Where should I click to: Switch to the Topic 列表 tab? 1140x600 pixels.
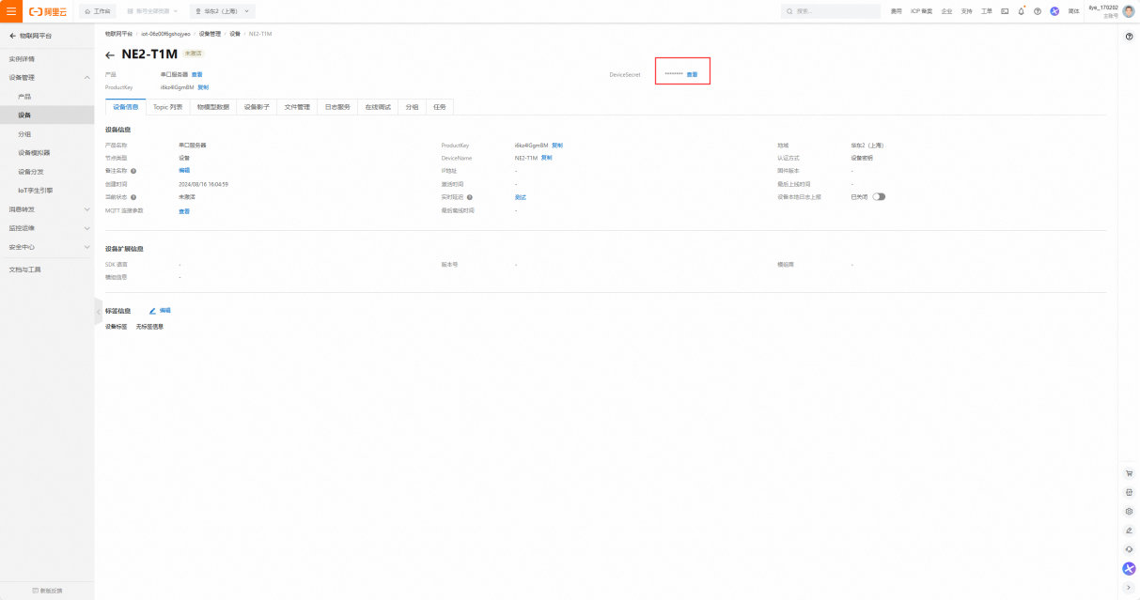tap(167, 107)
